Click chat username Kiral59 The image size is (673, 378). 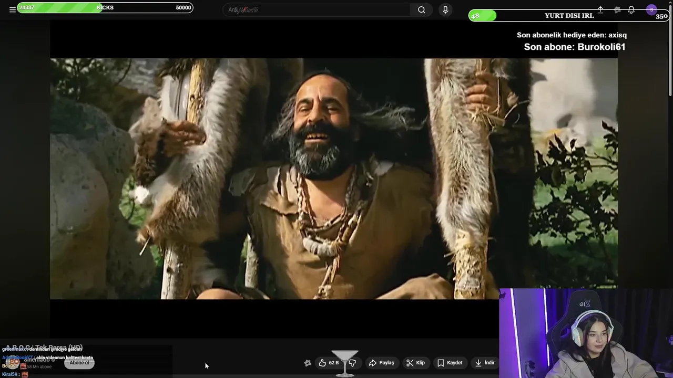click(10, 374)
